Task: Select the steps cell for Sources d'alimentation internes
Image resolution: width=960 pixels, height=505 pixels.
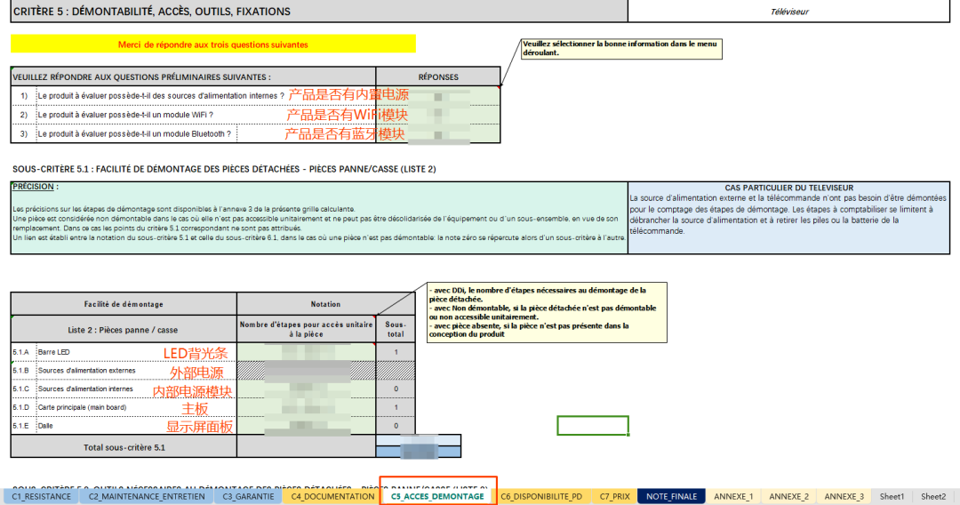Action: tap(306, 389)
